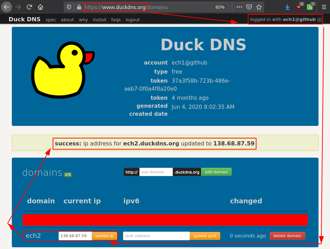This screenshot has height=249, width=330.
Task: Click the domains 2/5 count badge
Action: coord(68,174)
